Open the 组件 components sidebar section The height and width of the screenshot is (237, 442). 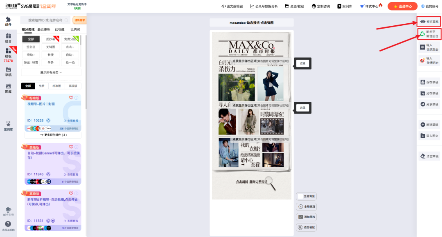tap(8, 21)
